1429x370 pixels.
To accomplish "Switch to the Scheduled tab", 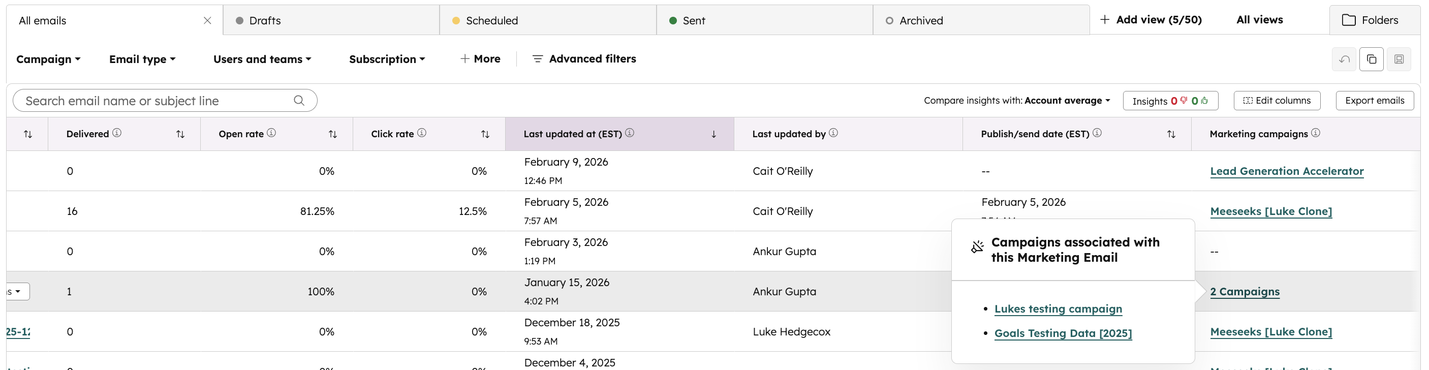I will 491,20.
